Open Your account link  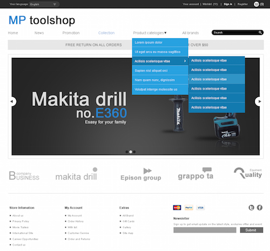pos(191,4)
